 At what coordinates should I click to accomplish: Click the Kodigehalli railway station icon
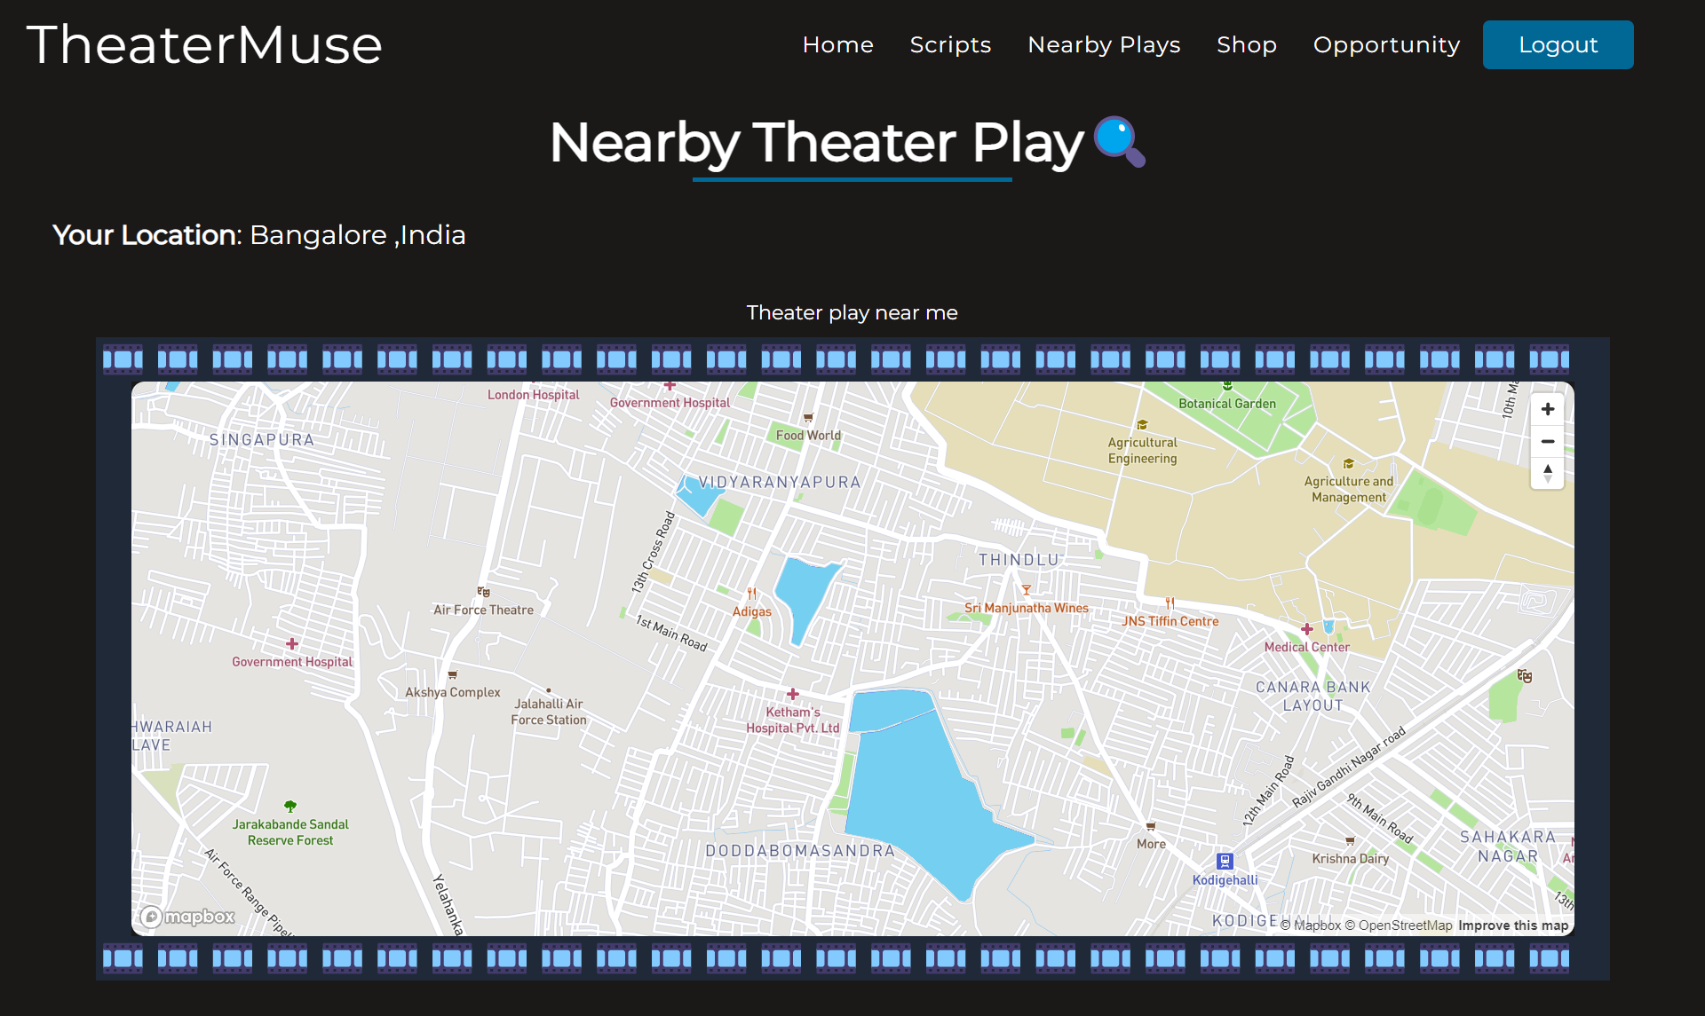click(1225, 861)
